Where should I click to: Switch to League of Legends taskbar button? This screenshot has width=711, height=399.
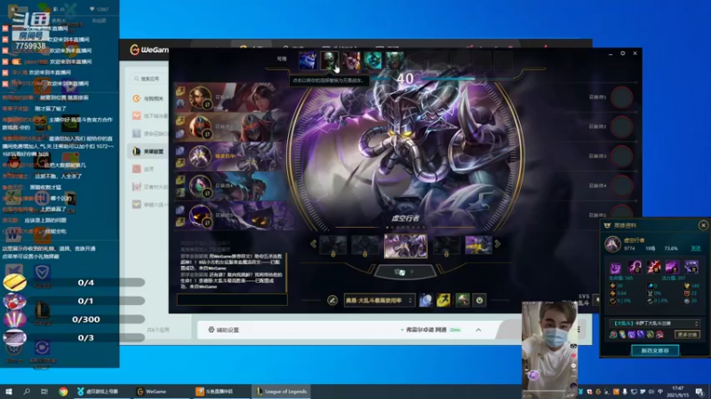tap(281, 391)
